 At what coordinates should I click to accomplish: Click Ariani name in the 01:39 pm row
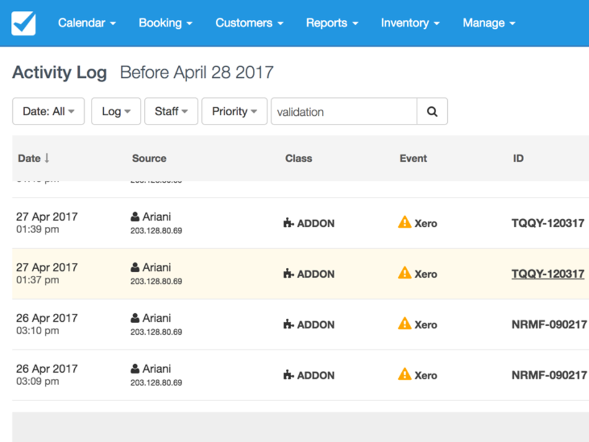point(156,217)
